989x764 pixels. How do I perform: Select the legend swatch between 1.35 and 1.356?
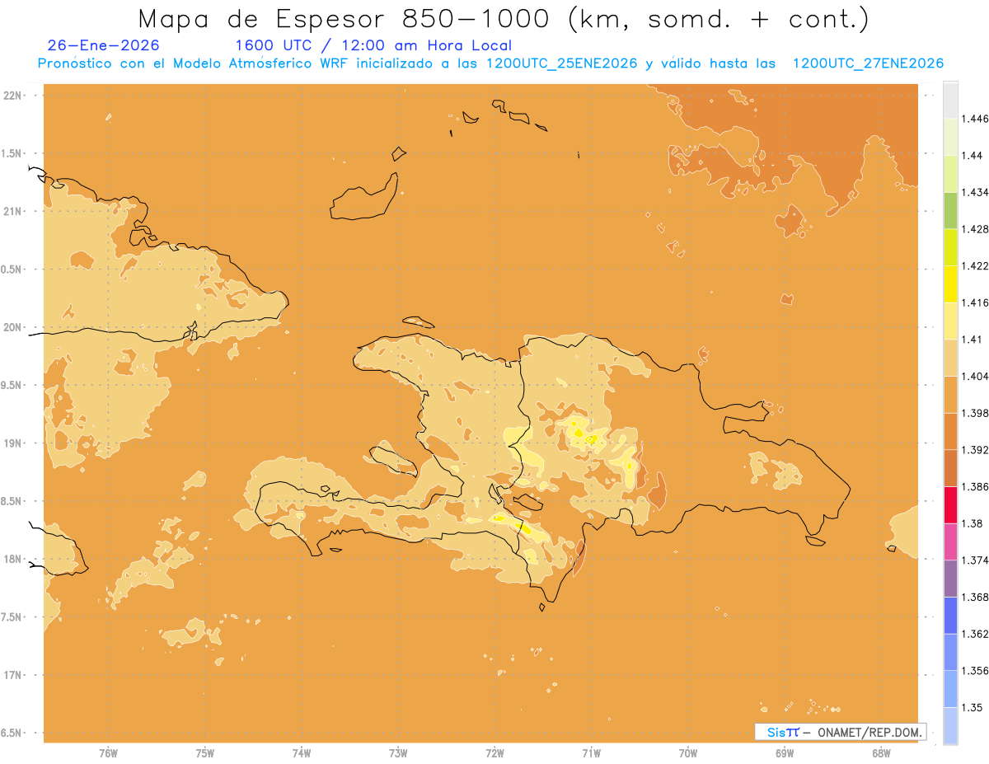(x=950, y=689)
